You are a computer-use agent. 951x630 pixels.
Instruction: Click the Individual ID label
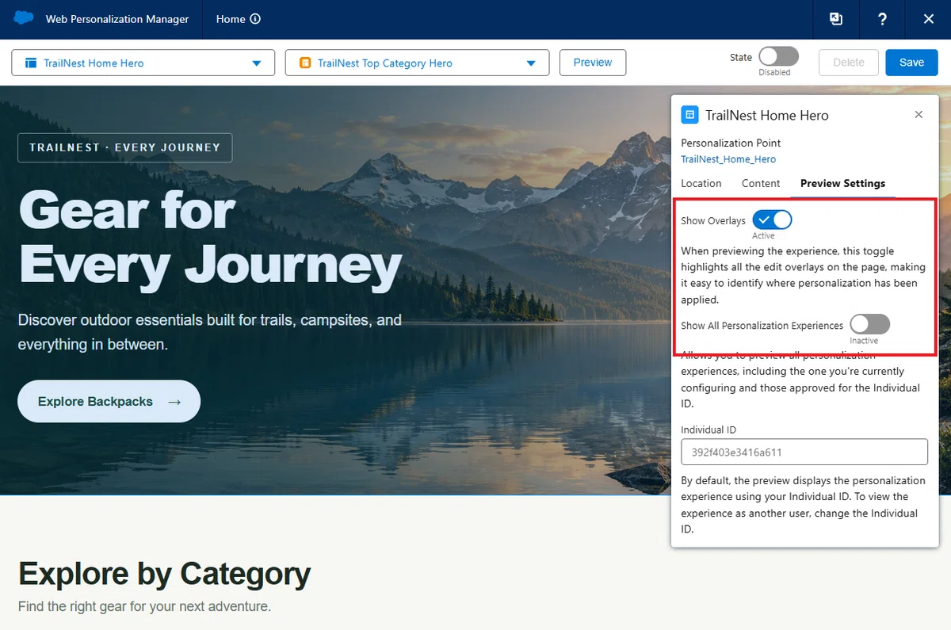pyautogui.click(x=708, y=430)
